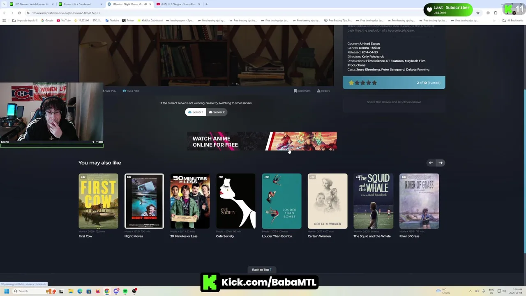Open the KickBot Dashboard bookmark
The height and width of the screenshot is (296, 526).
150,21
